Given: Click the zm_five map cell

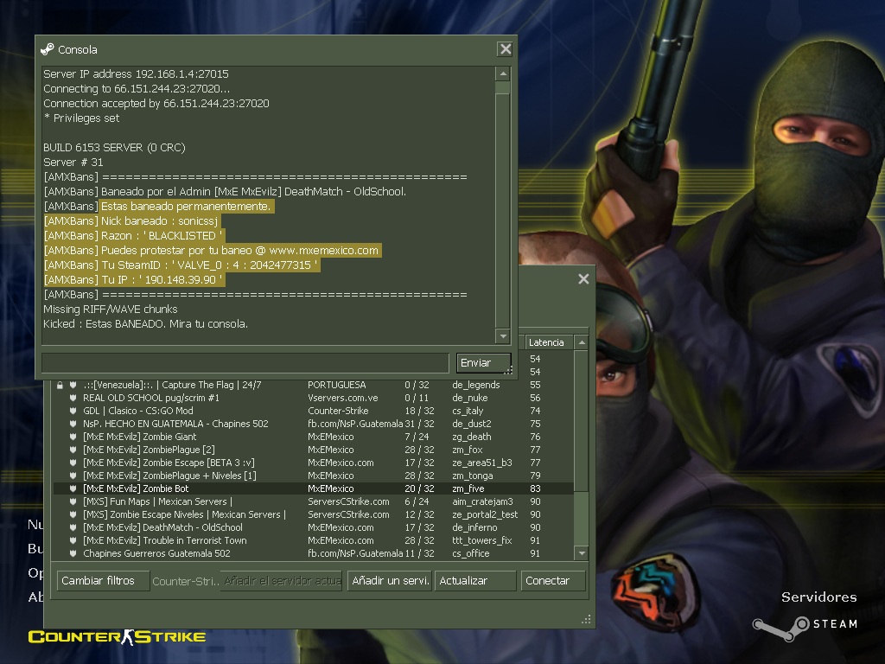Looking at the screenshot, I should pyautogui.click(x=468, y=488).
